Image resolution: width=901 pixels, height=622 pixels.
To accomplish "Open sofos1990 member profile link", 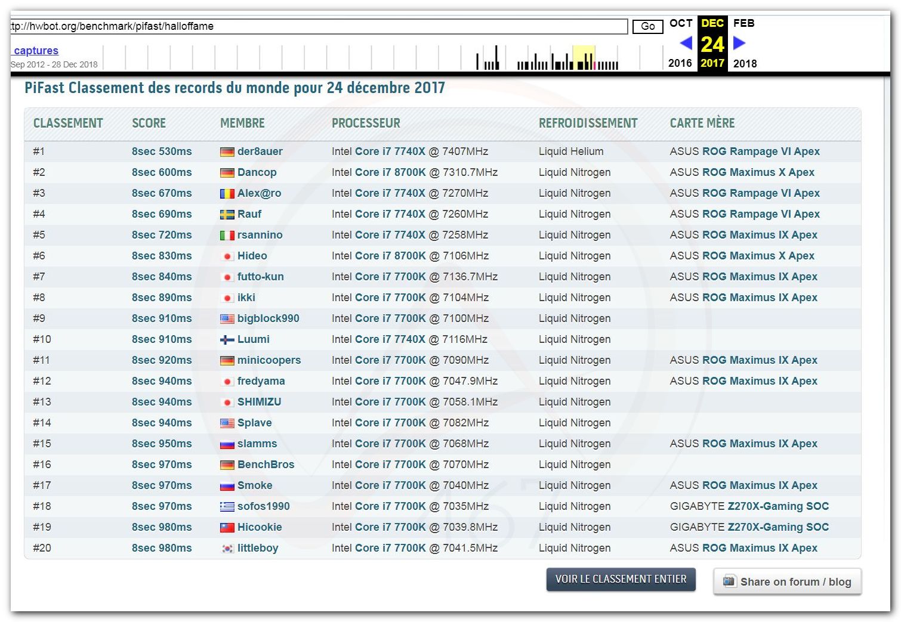I will 264,506.
